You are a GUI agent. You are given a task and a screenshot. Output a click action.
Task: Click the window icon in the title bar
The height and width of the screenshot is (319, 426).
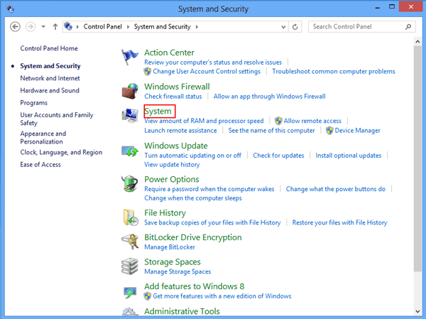click(x=10, y=9)
